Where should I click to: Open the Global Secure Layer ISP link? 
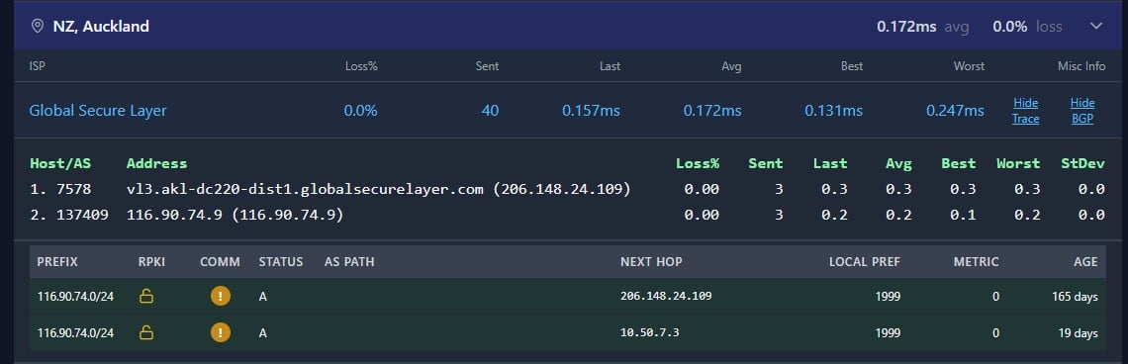98,111
